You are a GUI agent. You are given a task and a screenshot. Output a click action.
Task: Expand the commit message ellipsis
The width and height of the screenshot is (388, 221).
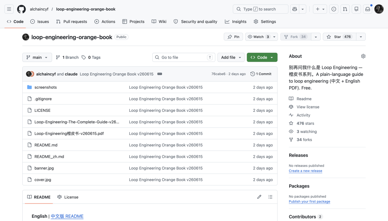(x=160, y=74)
